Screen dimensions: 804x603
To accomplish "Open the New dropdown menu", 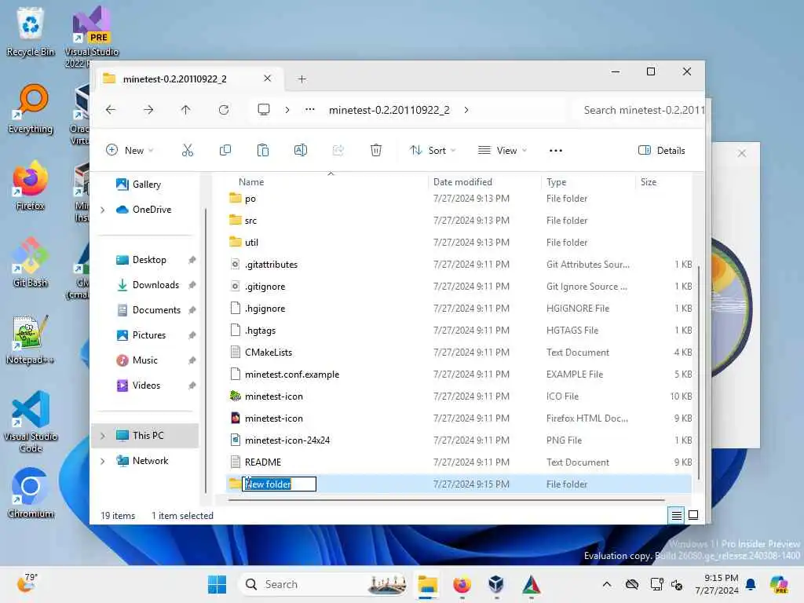I will coord(130,150).
